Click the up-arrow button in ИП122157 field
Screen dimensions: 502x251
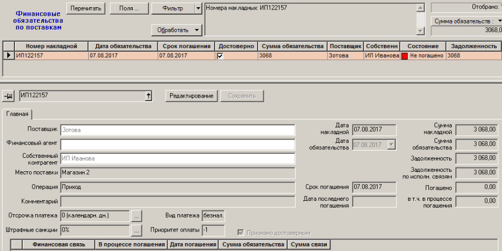(148, 96)
